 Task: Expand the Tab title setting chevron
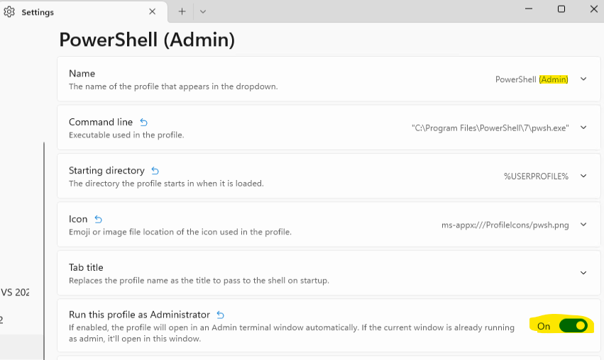[583, 273]
